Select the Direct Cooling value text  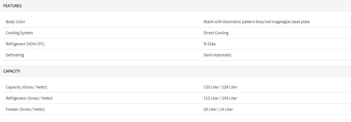pos(216,33)
